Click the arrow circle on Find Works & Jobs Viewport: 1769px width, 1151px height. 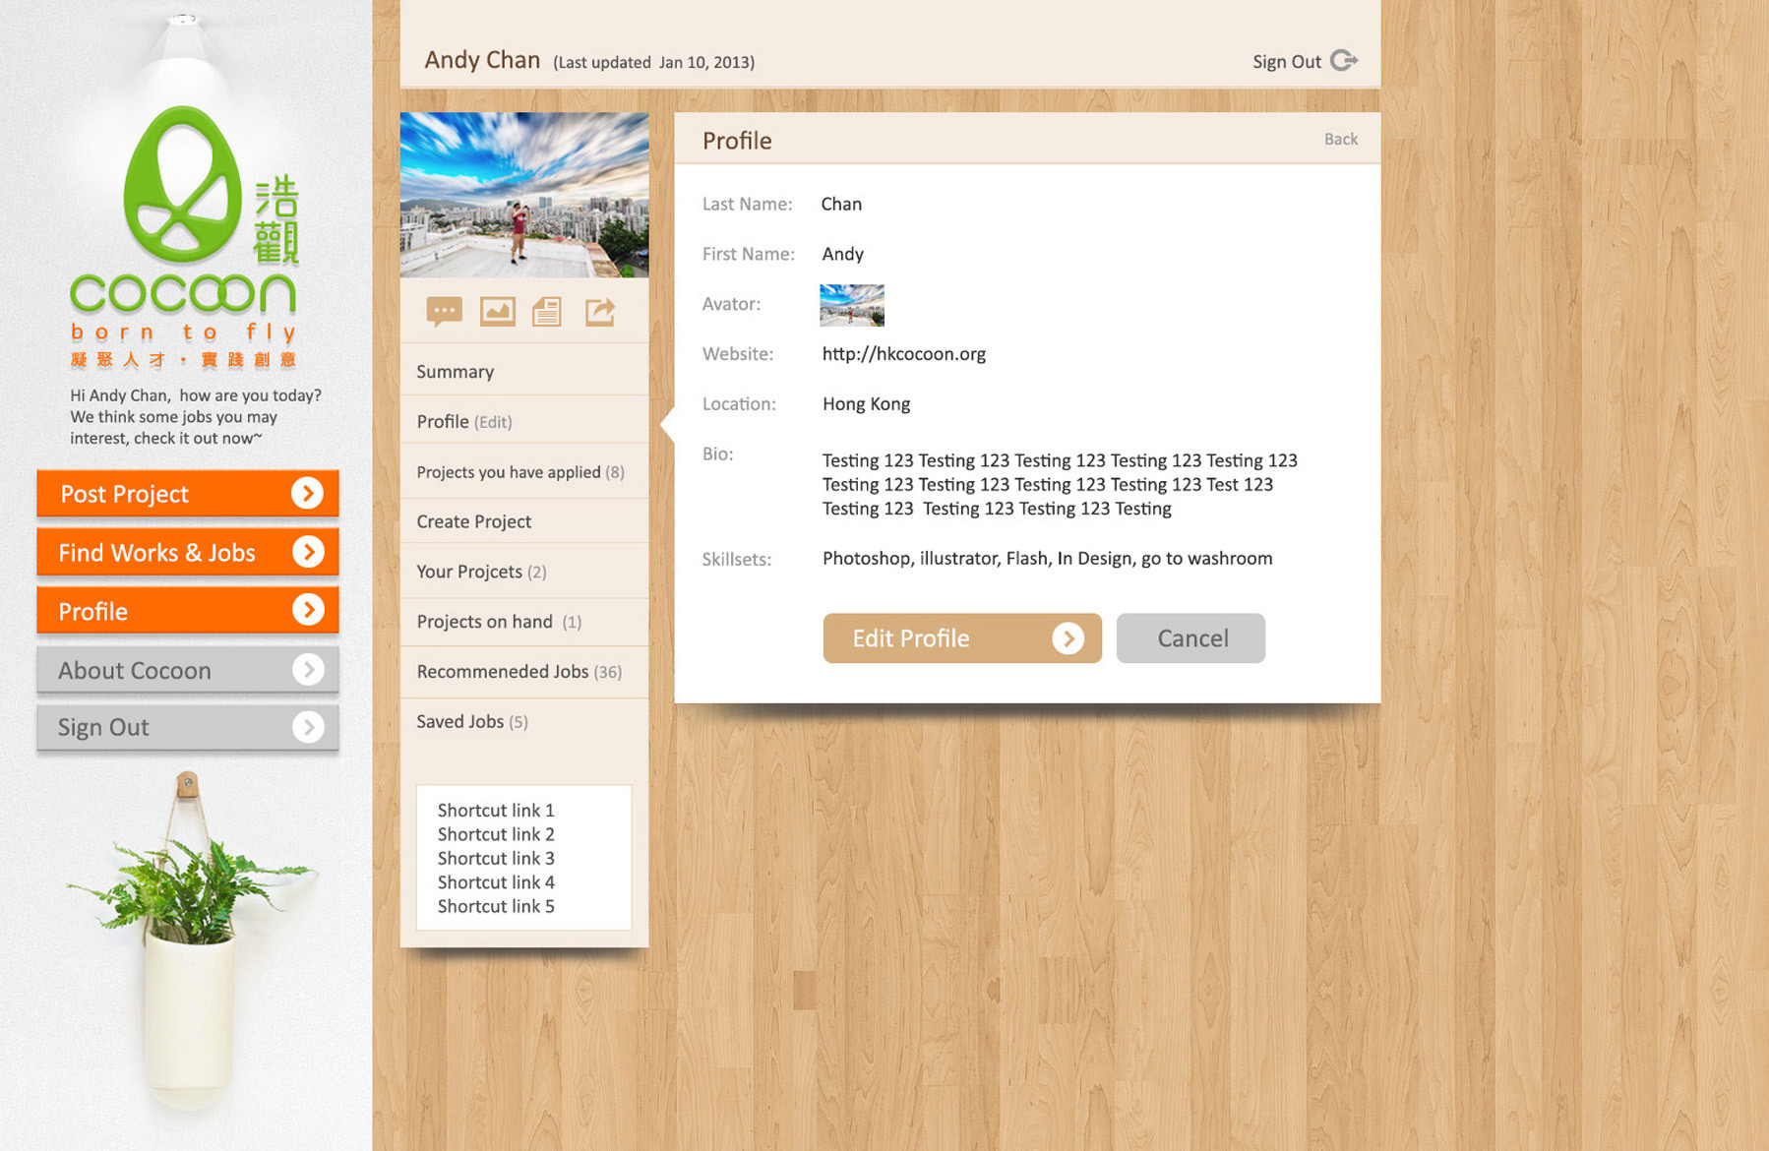pyautogui.click(x=308, y=552)
